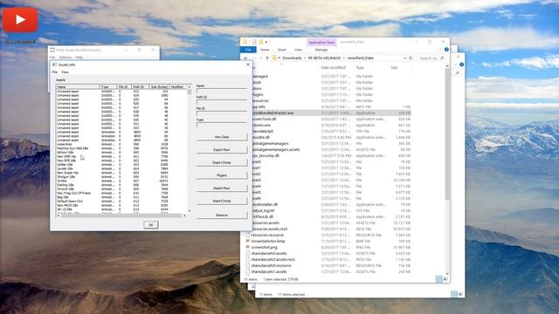The width and height of the screenshot is (559, 314).
Task: Expand the path dropdown arrow before Downloads
Action: click(279, 58)
